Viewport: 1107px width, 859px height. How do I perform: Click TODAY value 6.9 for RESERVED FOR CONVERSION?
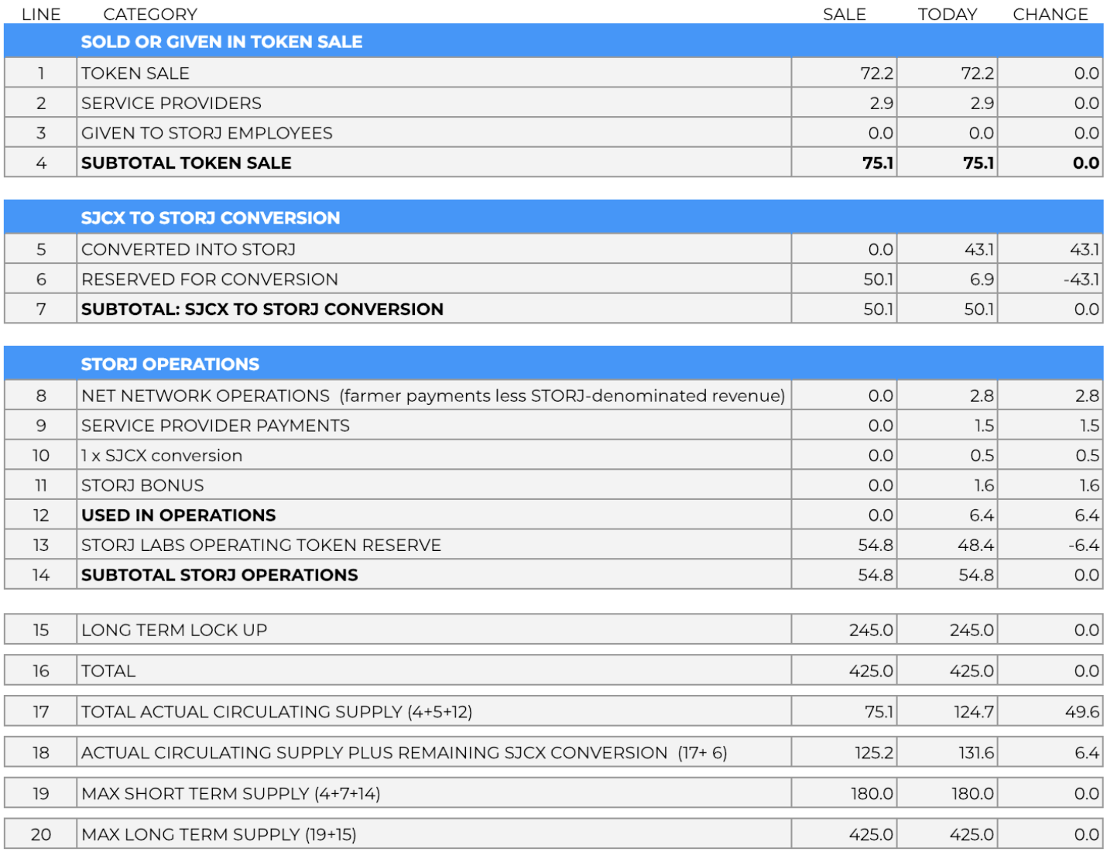(982, 279)
